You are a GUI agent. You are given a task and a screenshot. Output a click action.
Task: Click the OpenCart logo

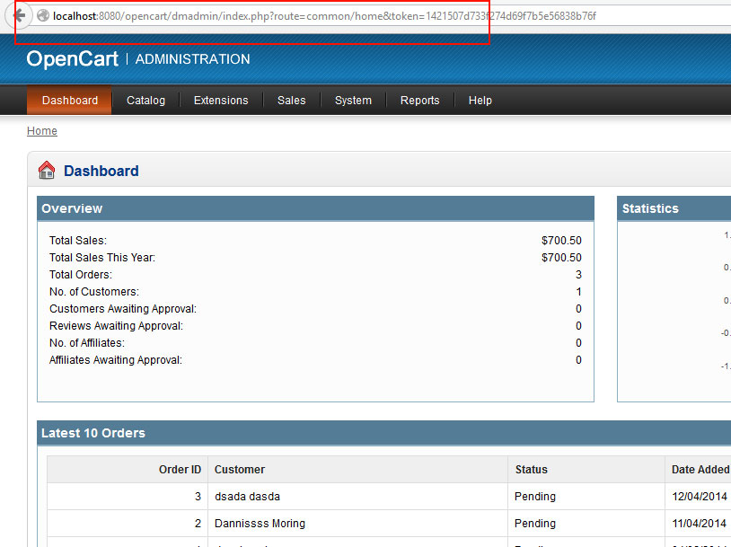(72, 59)
